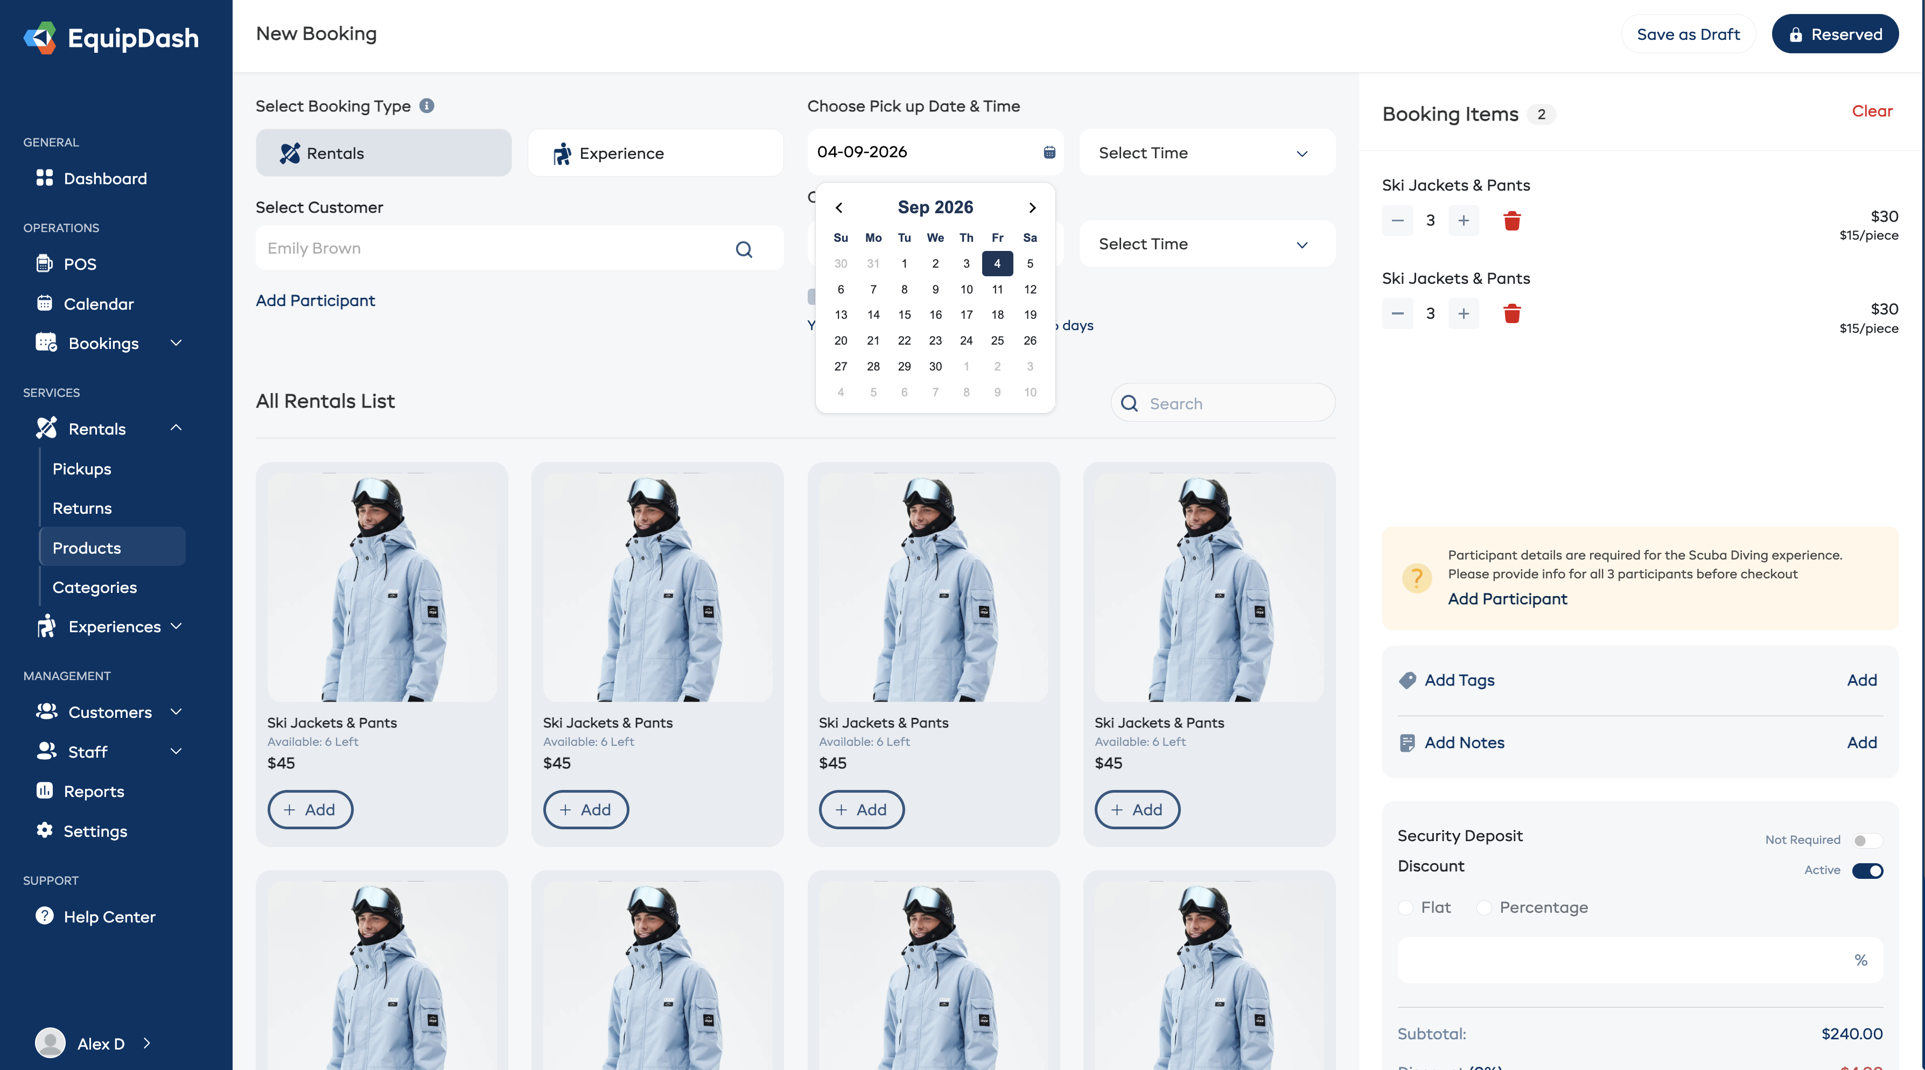Expand the Experiences sidebar menu
The height and width of the screenshot is (1070, 1925).
tap(177, 626)
